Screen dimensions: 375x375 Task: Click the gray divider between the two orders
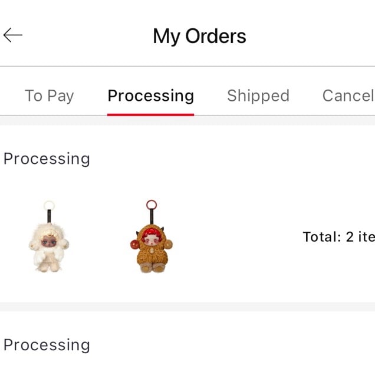tap(187, 307)
